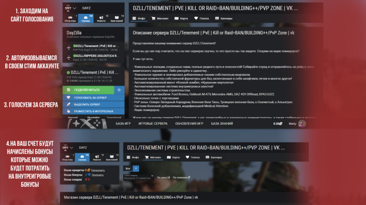This screenshot has height=205, width=366.
Task: Click the Пополнить link next to credits
Action: pos(98,170)
